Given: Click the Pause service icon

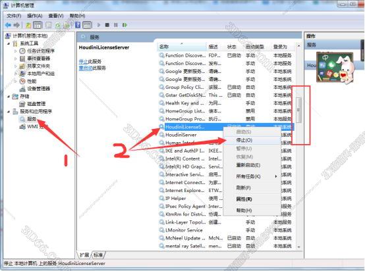Looking at the screenshot, I should pos(116,25).
